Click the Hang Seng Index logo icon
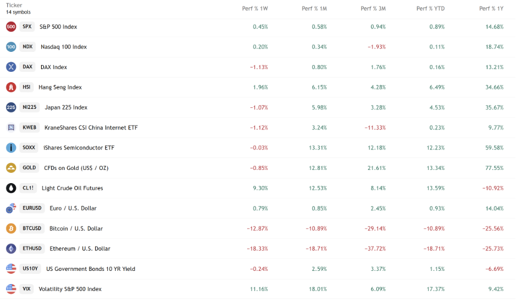This screenshot has width=516, height=300. tap(11, 87)
